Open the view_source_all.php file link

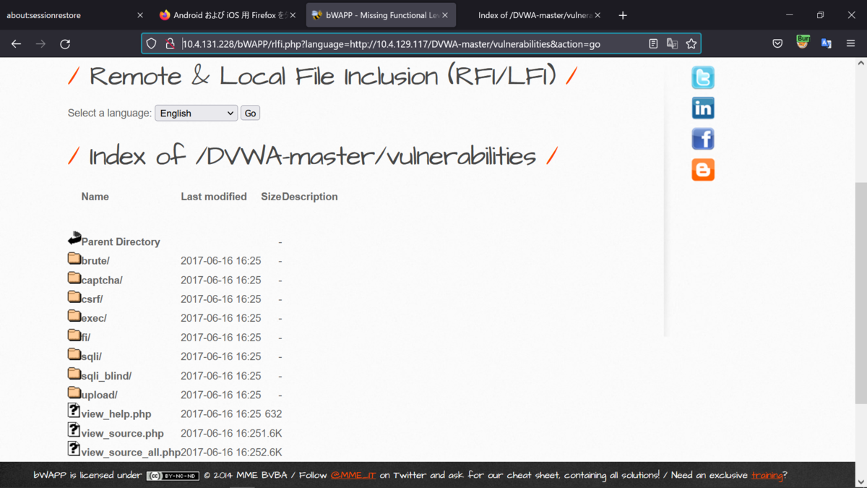click(x=131, y=453)
